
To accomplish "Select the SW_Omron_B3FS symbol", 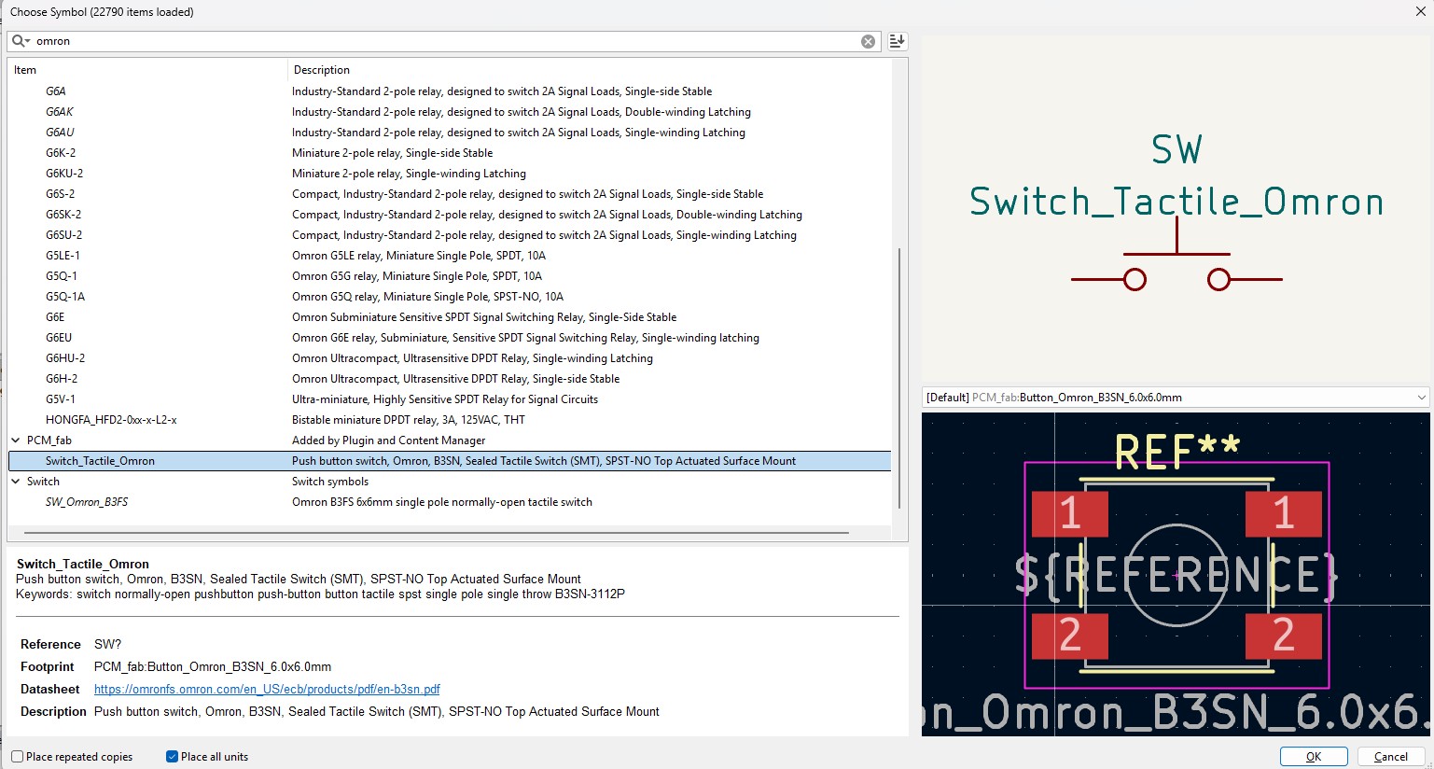I will [450, 502].
